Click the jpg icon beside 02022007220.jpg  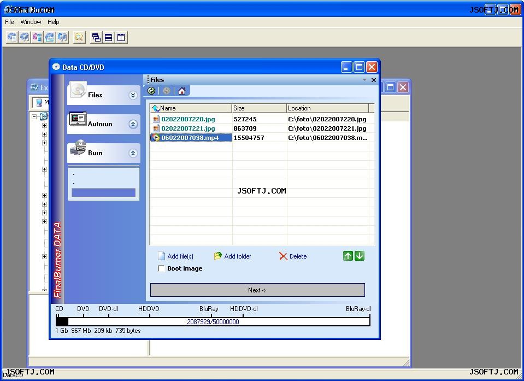point(156,119)
